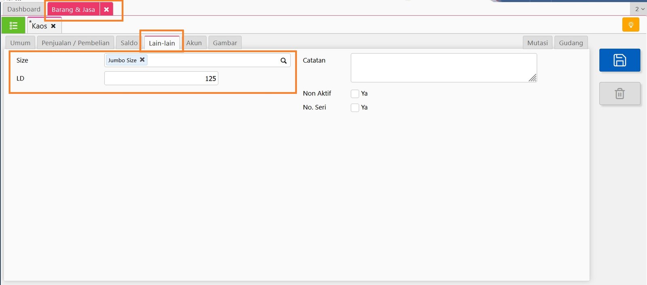Screen dimensions: 647x285
Task: Remove the Jumbo Size tag
Action: [142, 60]
